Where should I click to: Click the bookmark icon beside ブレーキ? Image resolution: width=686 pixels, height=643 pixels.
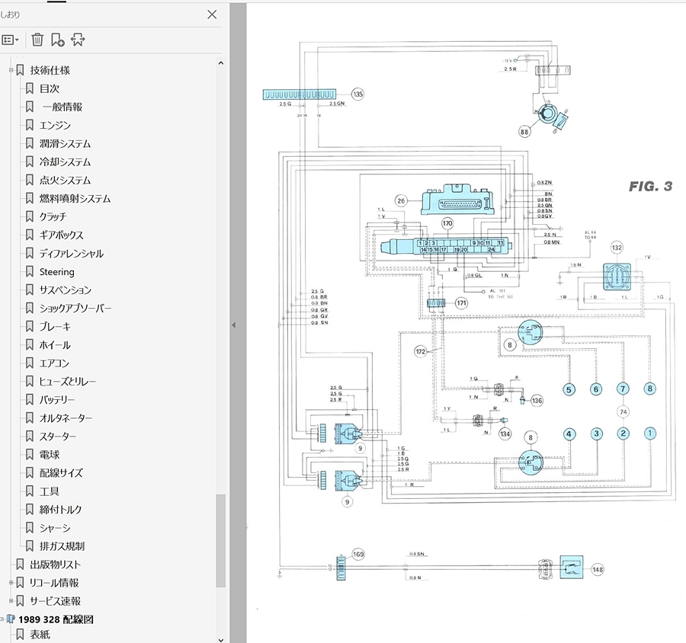pyautogui.click(x=29, y=327)
